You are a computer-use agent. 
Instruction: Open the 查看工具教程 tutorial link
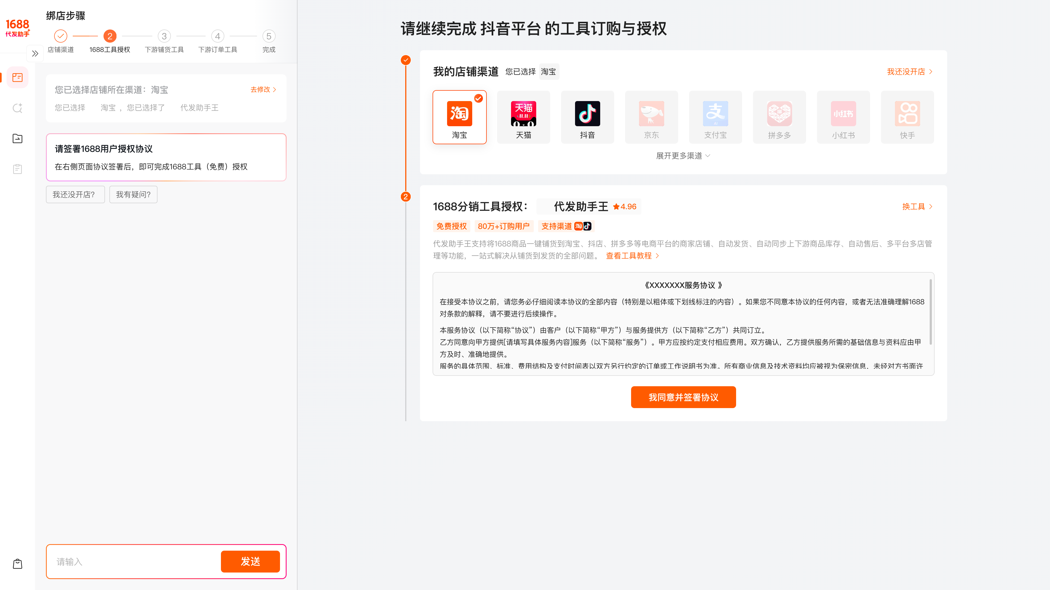633,256
